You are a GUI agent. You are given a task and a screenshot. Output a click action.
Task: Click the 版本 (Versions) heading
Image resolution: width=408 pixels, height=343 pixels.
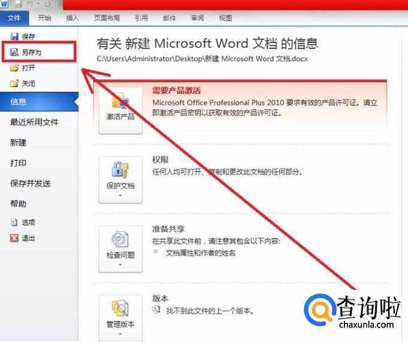(161, 298)
